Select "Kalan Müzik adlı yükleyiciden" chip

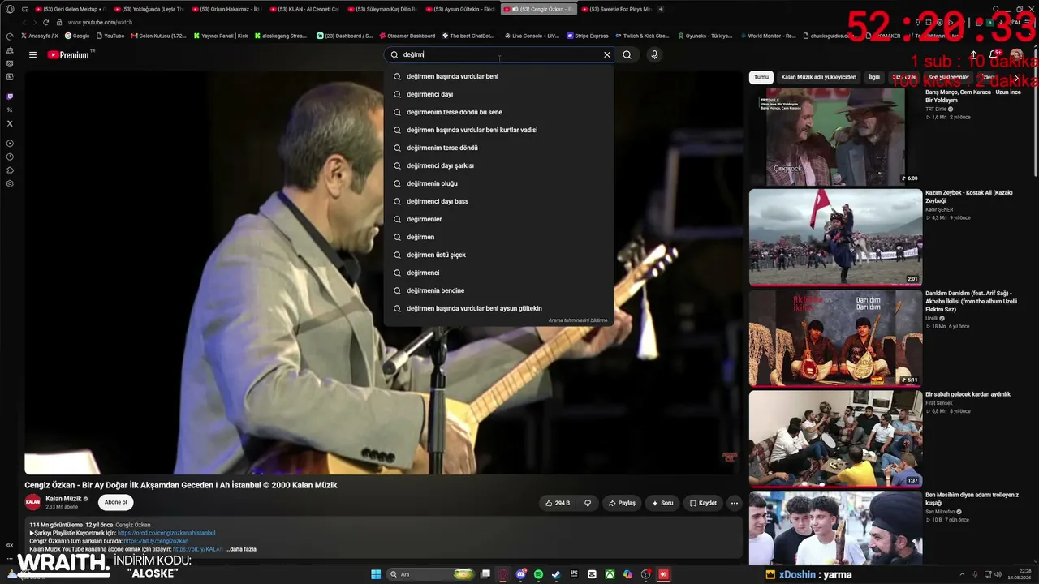(x=818, y=77)
